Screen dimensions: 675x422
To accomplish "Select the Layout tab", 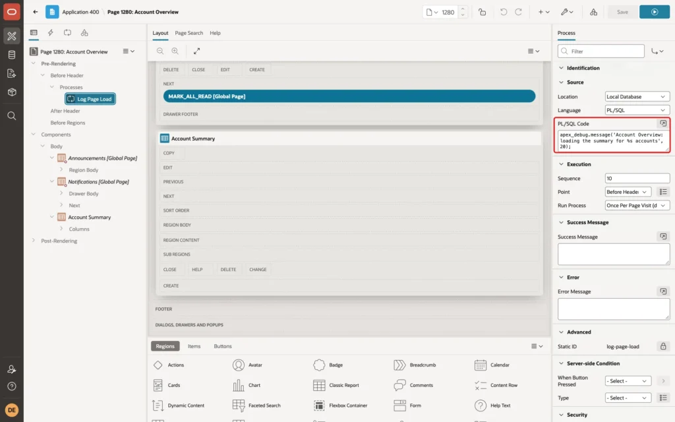I will [160, 33].
